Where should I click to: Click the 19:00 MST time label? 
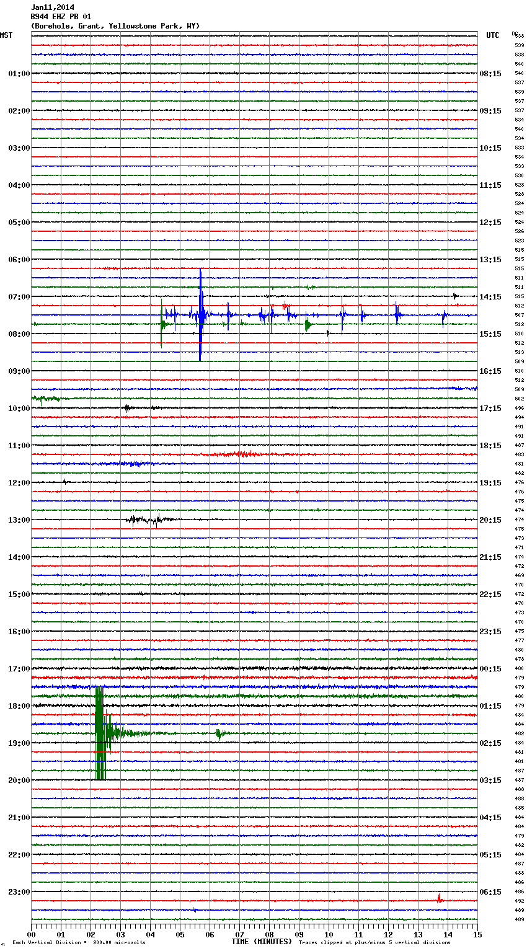19,743
